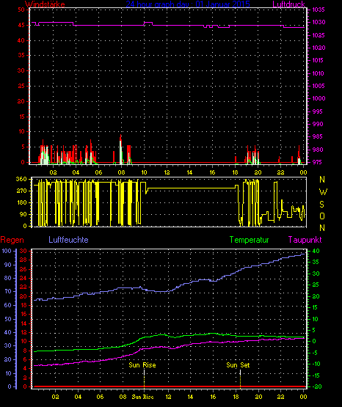This screenshot has width=342, height=407.
Task: Click the red Regen legend label
Action: [x=12, y=240]
